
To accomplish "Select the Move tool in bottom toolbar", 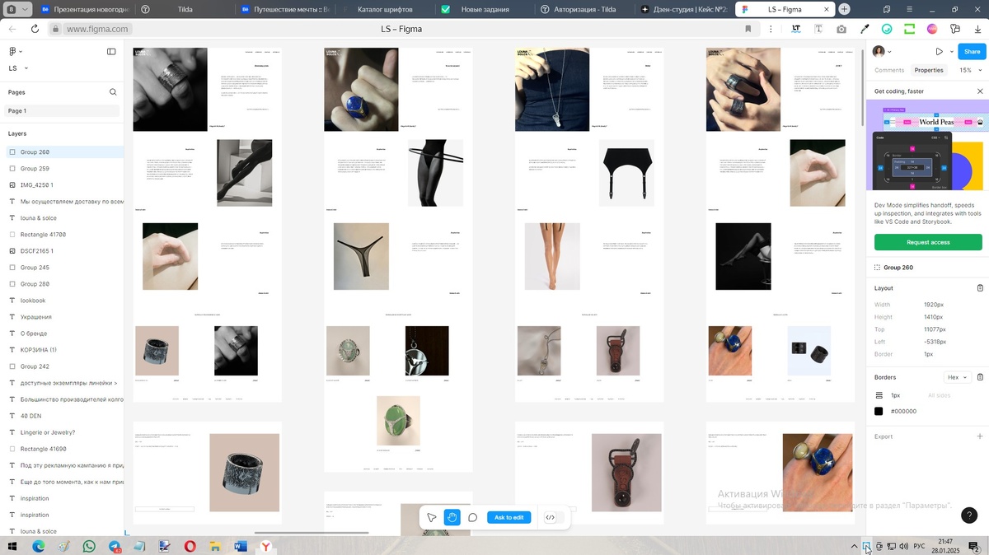I will coord(431,518).
